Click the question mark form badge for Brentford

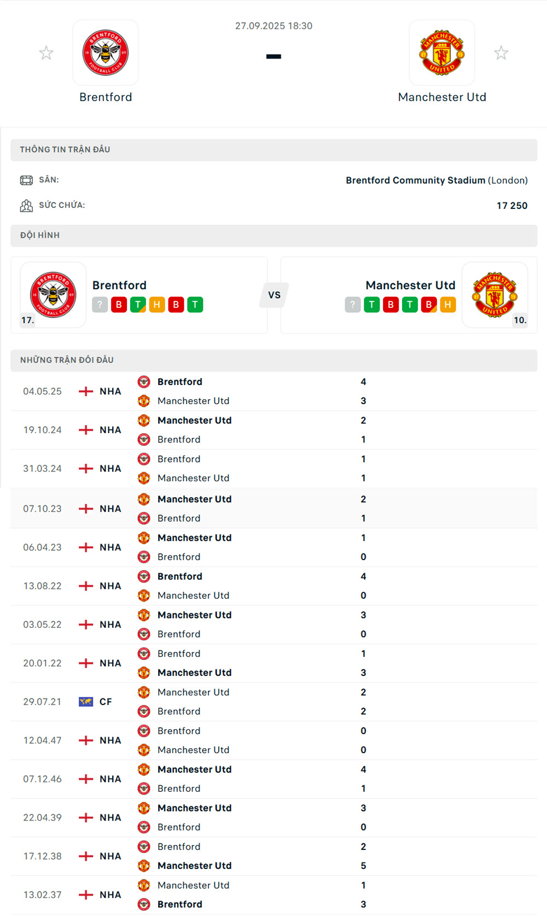pos(100,305)
